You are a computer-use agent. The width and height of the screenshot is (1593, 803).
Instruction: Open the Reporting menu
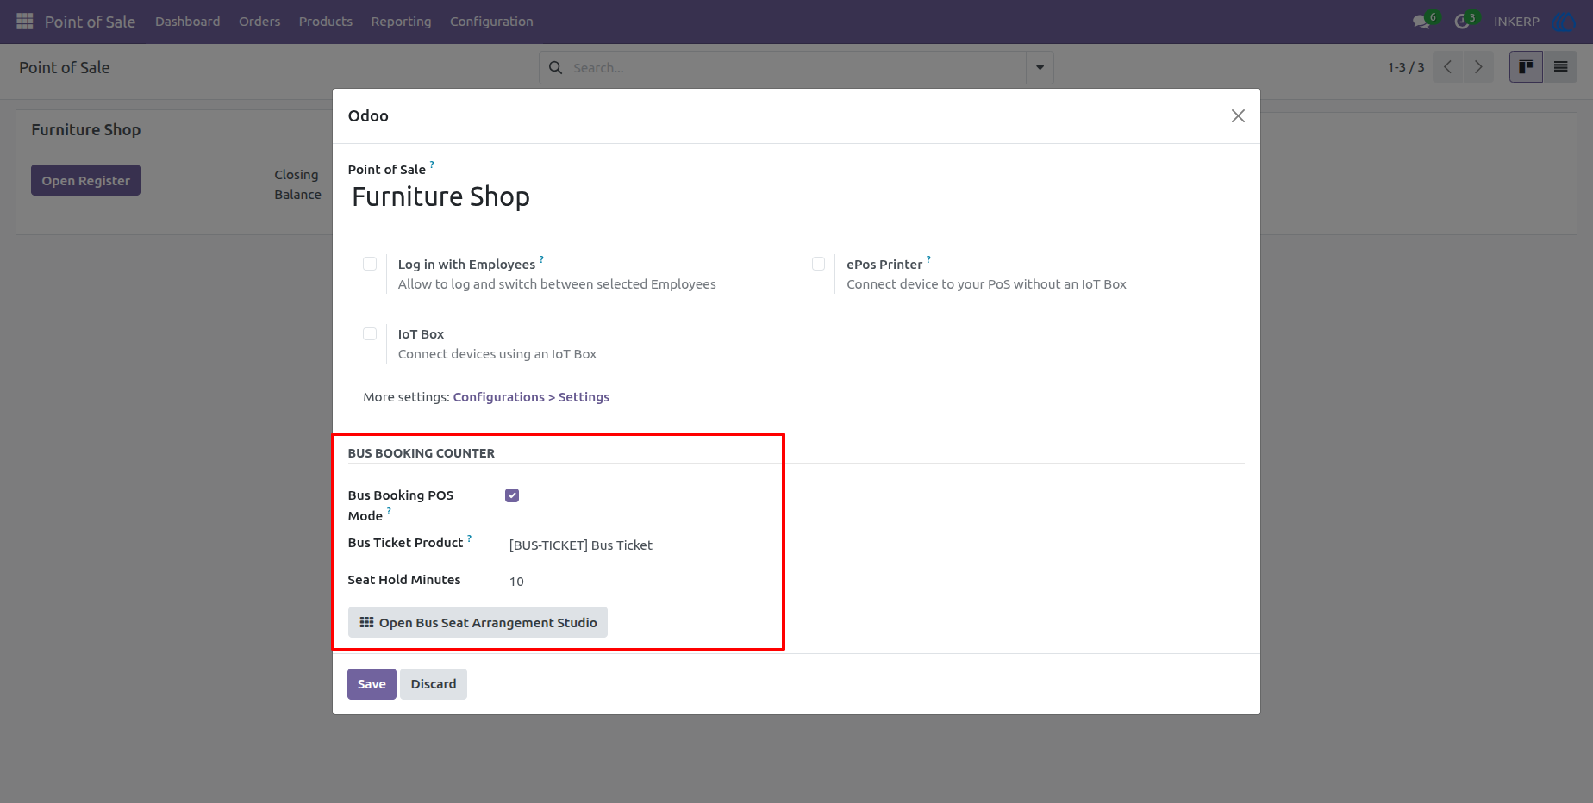pyautogui.click(x=401, y=22)
